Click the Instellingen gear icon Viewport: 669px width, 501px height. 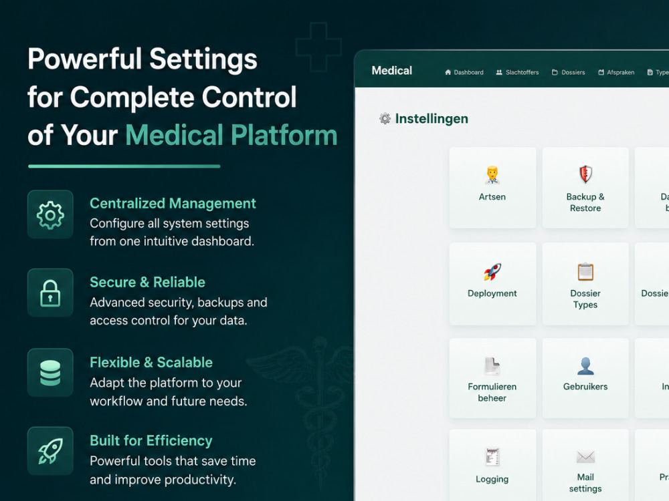(385, 118)
